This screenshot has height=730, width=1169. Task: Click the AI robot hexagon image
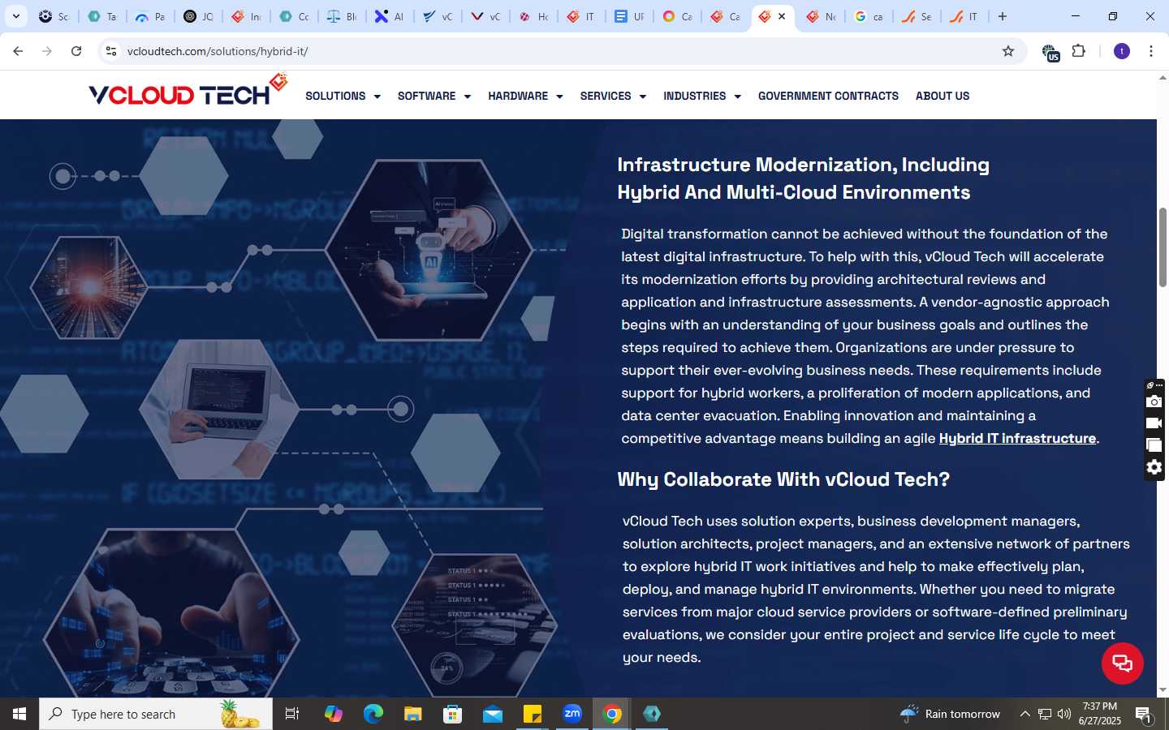[429, 250]
